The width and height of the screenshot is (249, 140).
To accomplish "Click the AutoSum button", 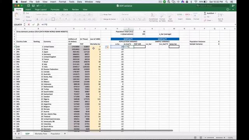I will (x=209, y=13).
